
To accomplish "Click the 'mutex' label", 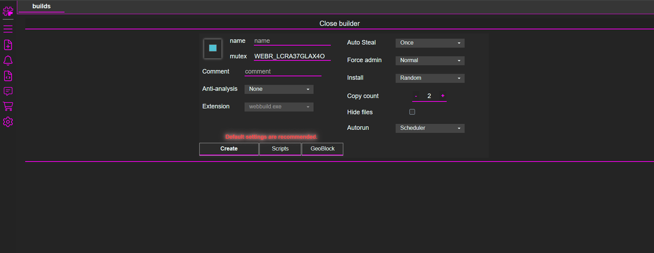I will tap(238, 56).
